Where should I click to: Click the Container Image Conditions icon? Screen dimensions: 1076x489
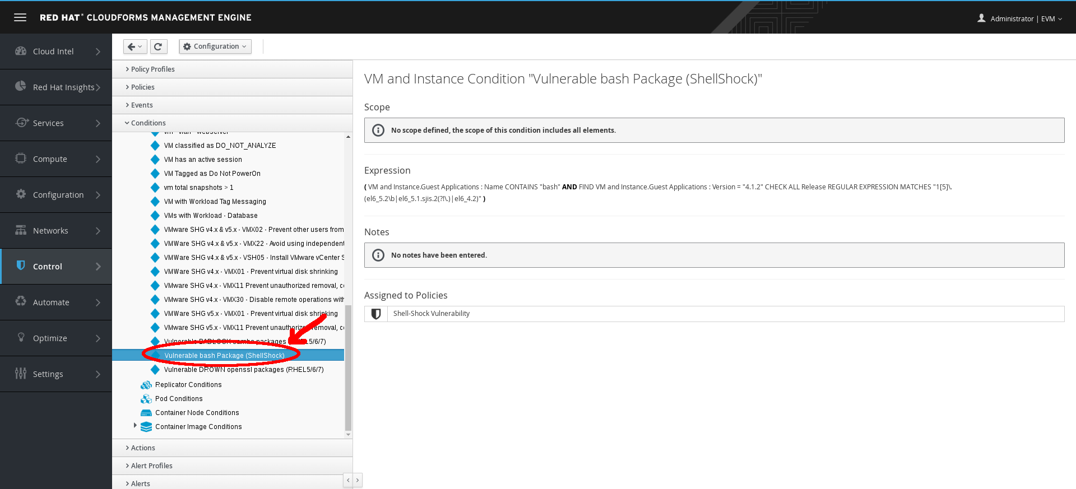[146, 427]
